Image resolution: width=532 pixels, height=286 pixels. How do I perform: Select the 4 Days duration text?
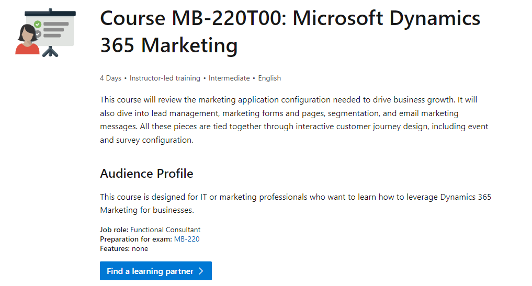(110, 78)
